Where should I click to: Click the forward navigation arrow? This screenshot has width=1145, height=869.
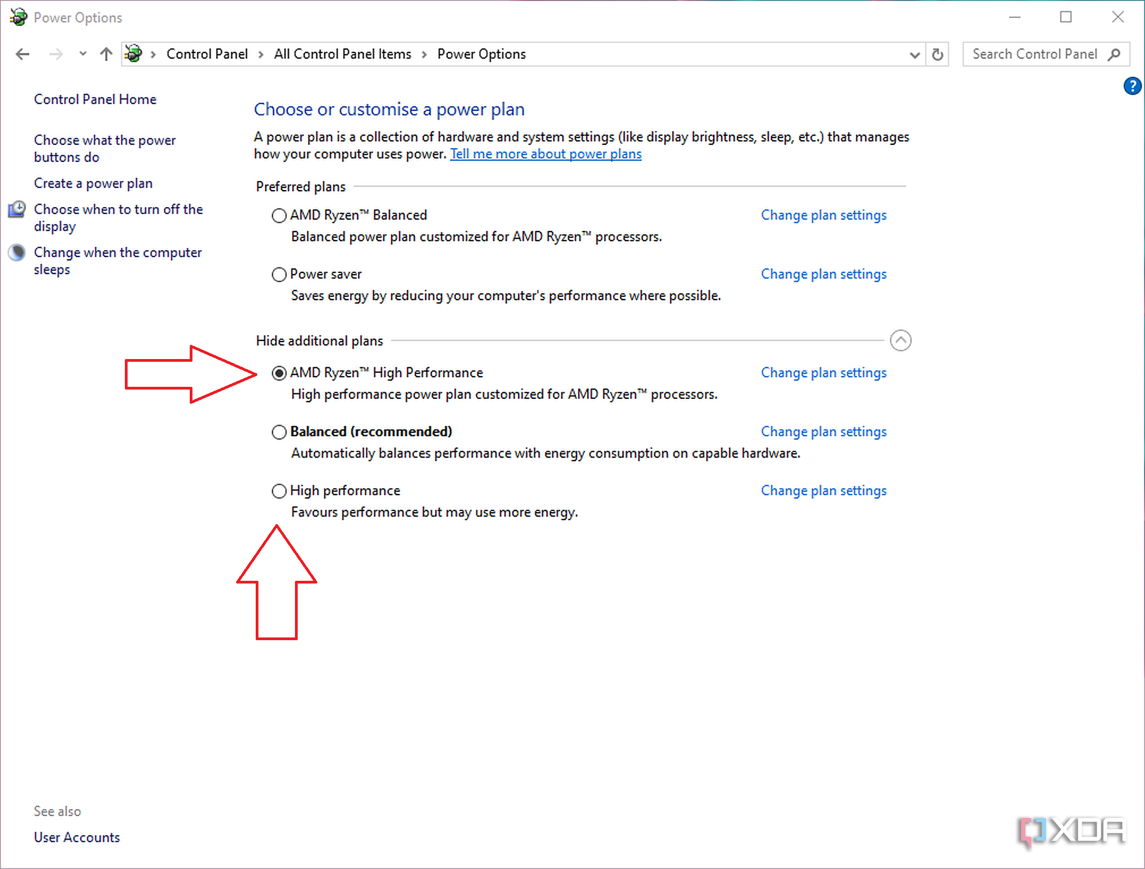tap(55, 54)
